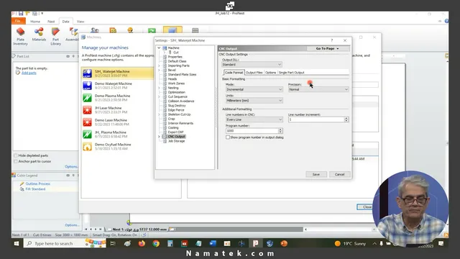The height and width of the screenshot is (259, 460).
Task: Select Collision Avoidance in settings tree
Action: [x=181, y=101]
